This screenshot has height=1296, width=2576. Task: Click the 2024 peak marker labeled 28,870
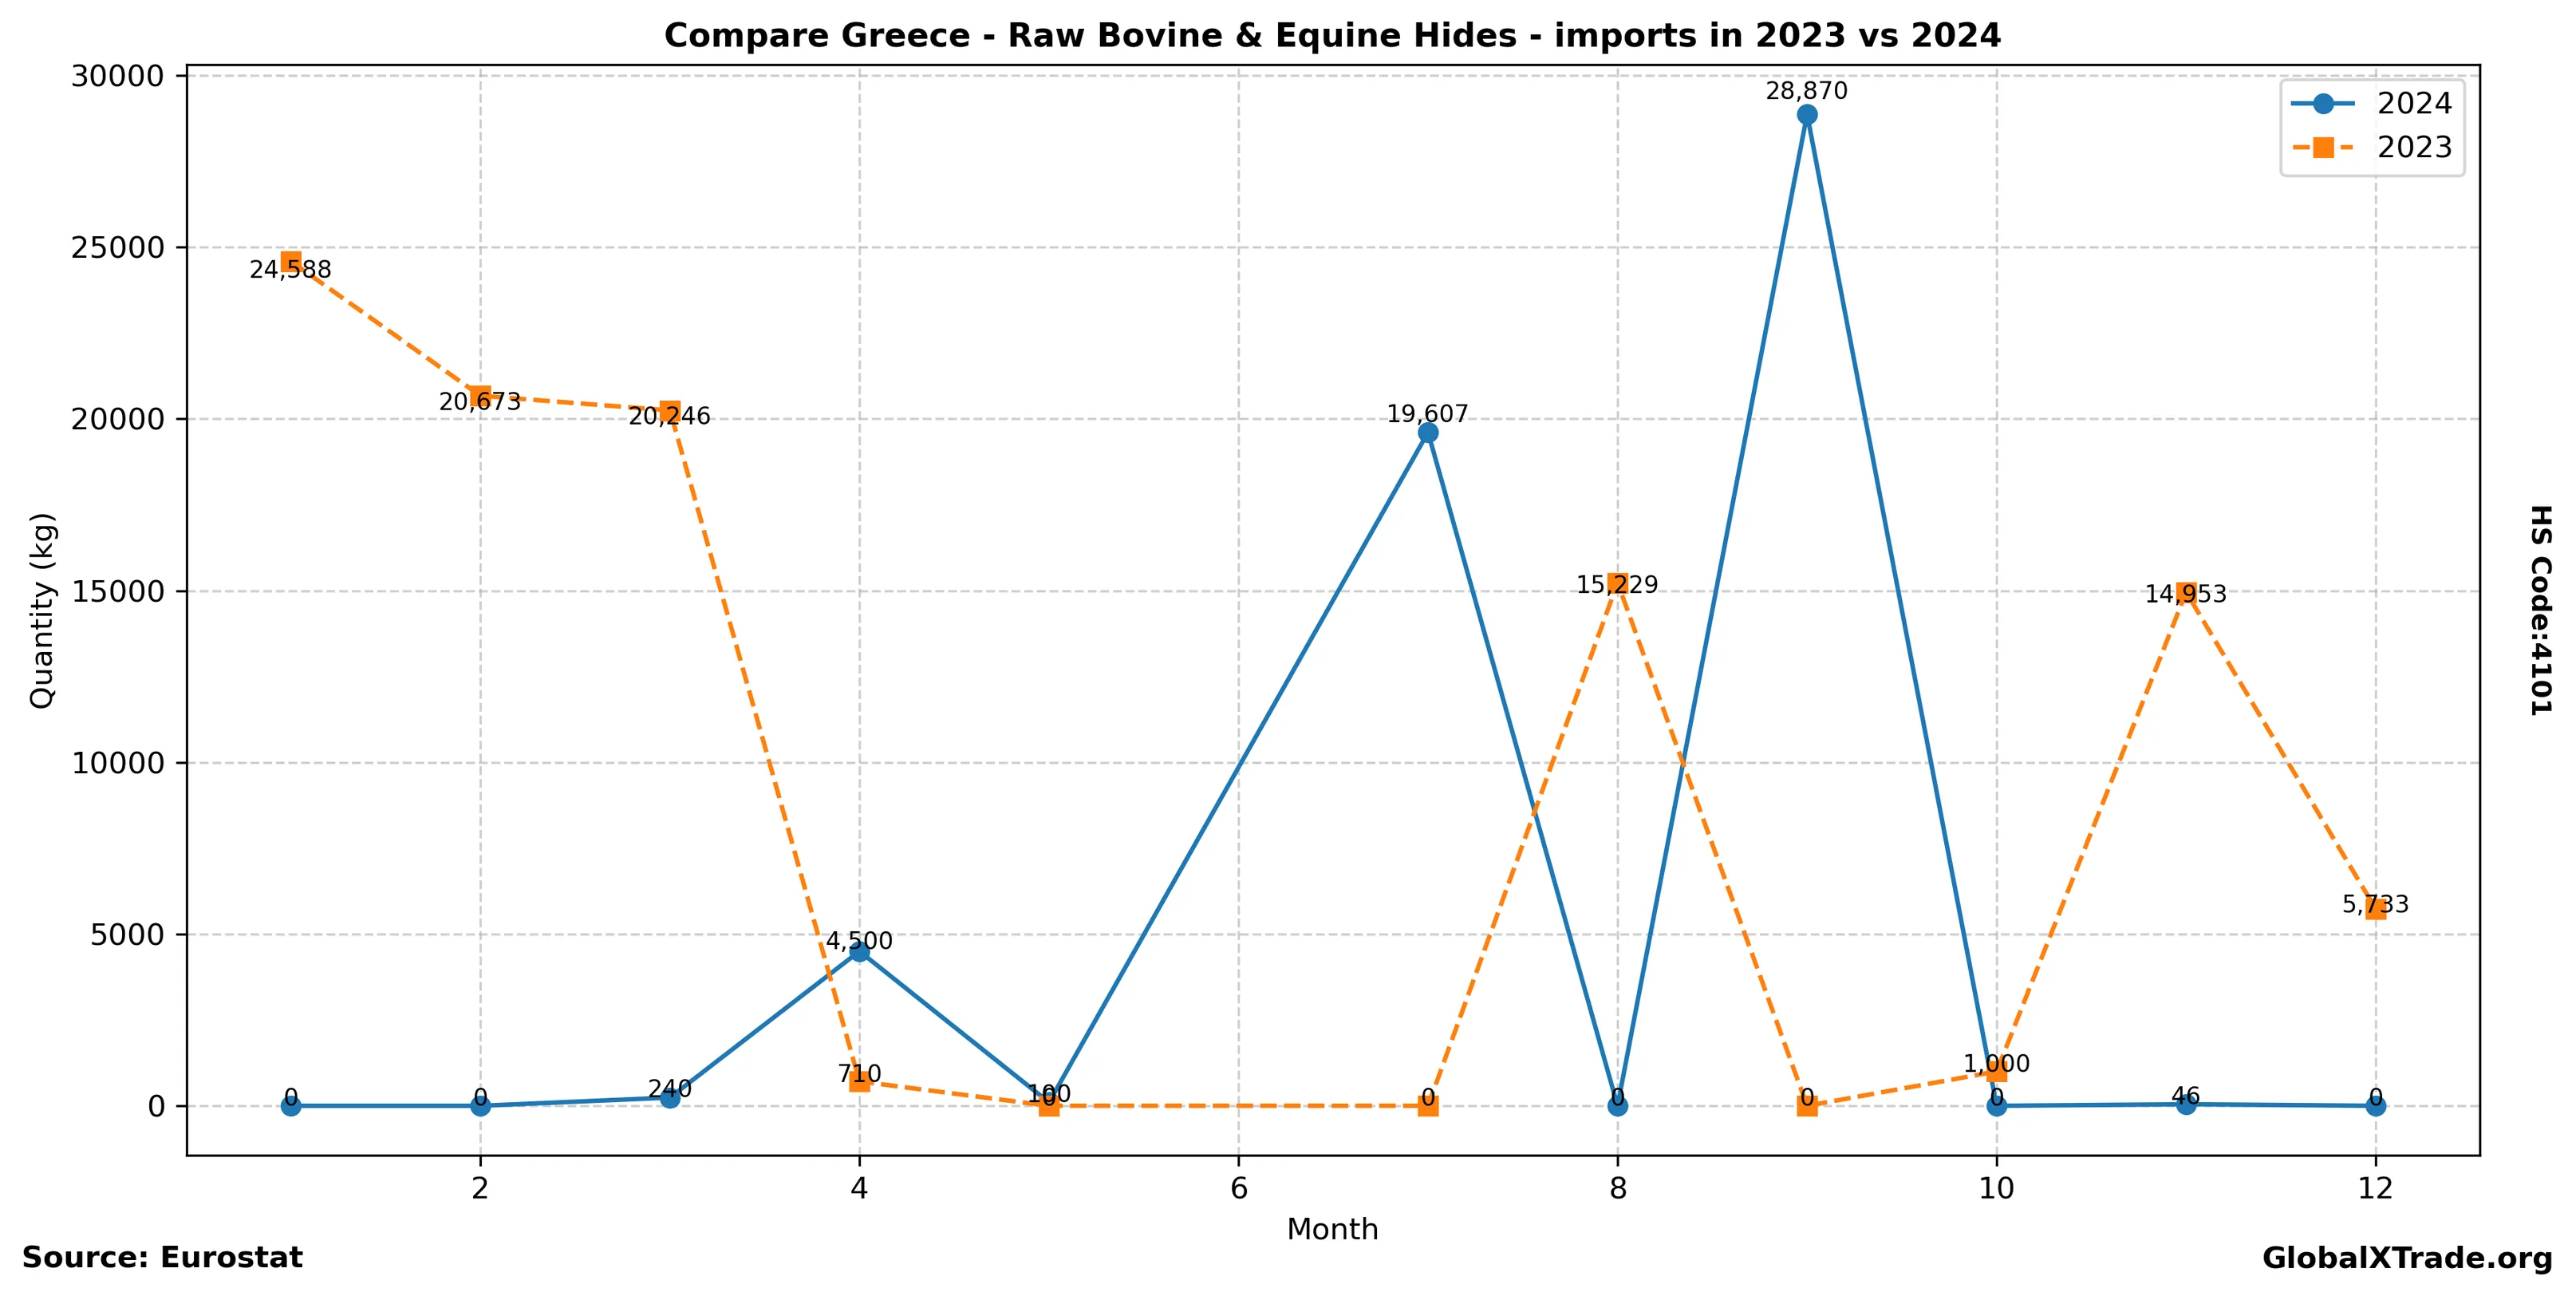1807,115
